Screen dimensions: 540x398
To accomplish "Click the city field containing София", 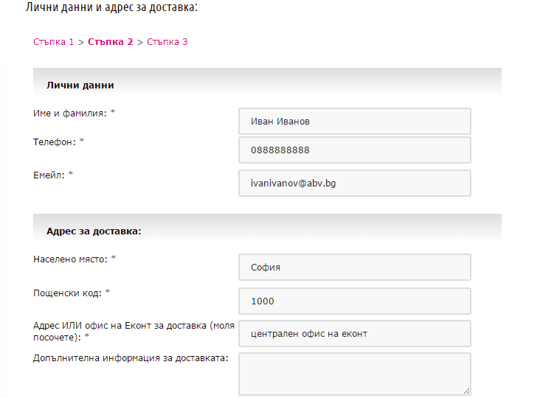I will pos(355,268).
